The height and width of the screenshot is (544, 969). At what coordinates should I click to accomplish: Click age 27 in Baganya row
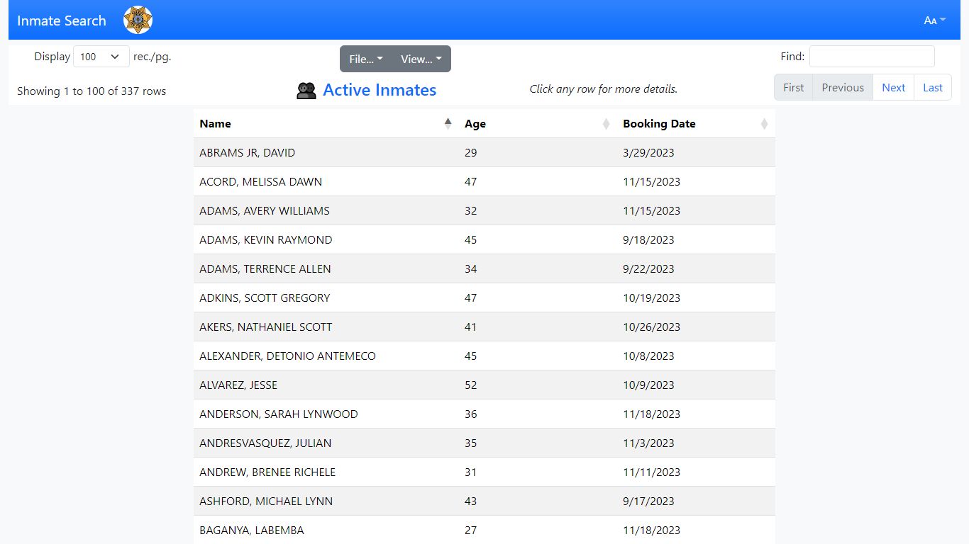tap(471, 530)
